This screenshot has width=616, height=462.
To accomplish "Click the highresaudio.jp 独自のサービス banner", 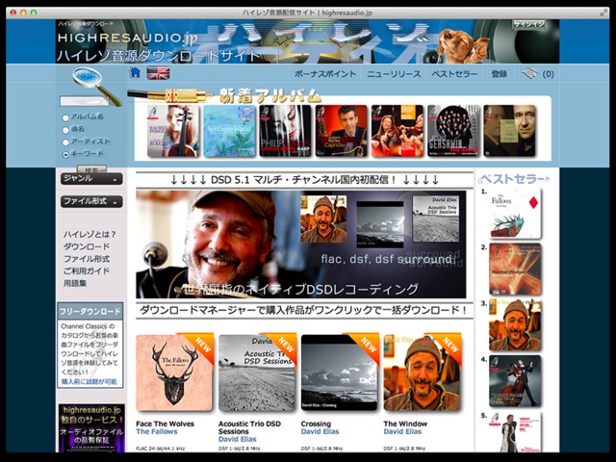I will (x=92, y=428).
